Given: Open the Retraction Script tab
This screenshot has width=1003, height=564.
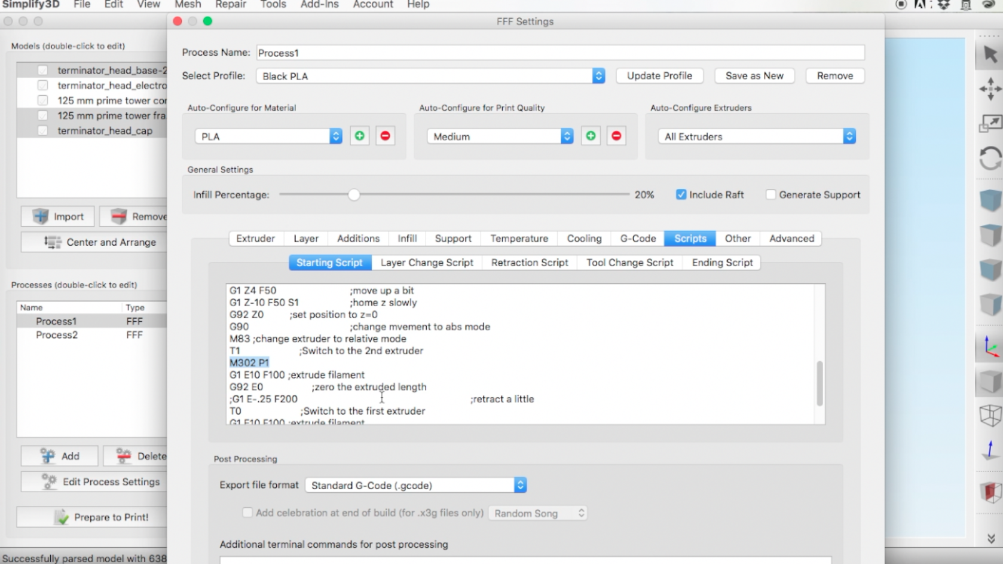Looking at the screenshot, I should point(530,263).
